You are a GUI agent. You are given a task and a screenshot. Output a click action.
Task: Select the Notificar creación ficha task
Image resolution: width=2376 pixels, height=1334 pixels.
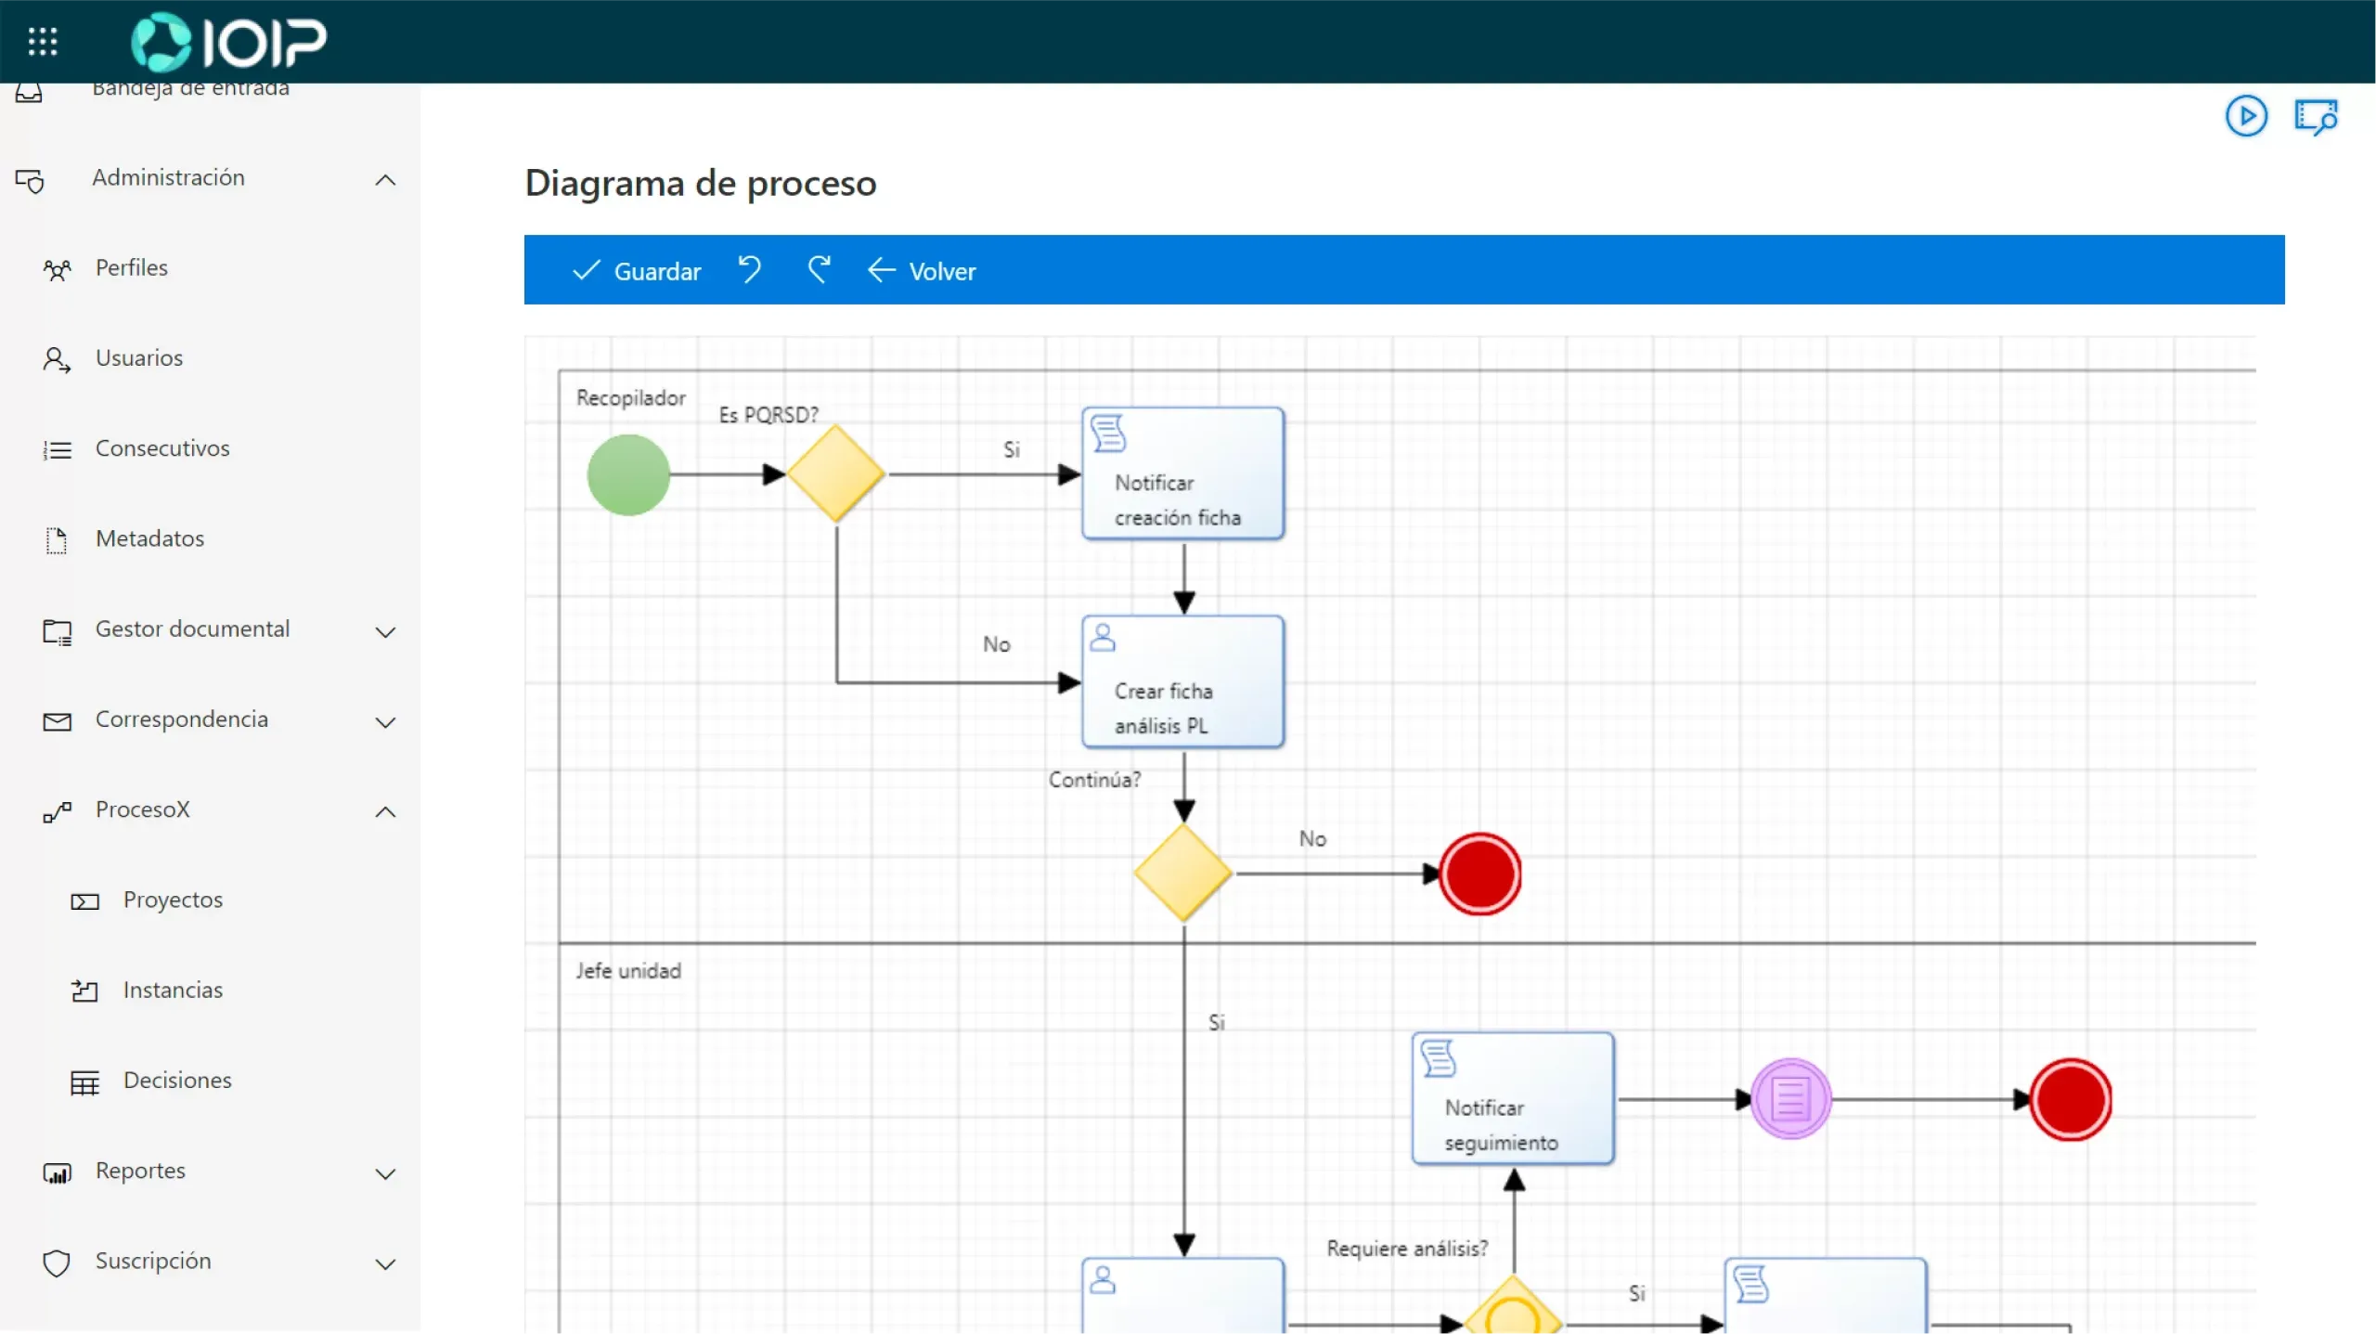1182,474
